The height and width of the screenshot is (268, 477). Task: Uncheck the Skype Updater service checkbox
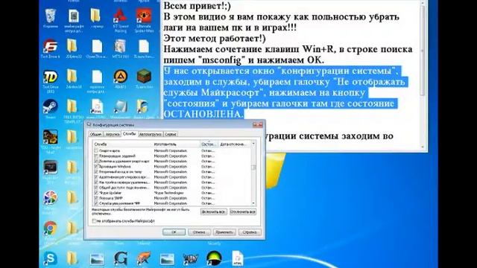96,193
